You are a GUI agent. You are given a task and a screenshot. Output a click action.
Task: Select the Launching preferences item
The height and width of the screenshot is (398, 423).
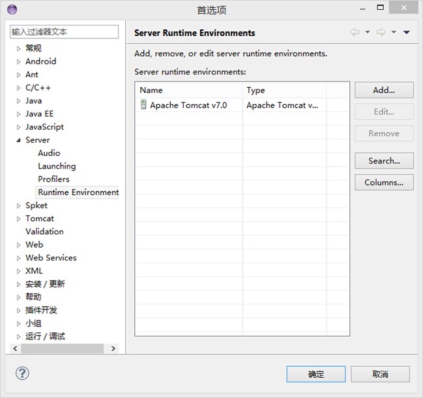click(x=57, y=166)
